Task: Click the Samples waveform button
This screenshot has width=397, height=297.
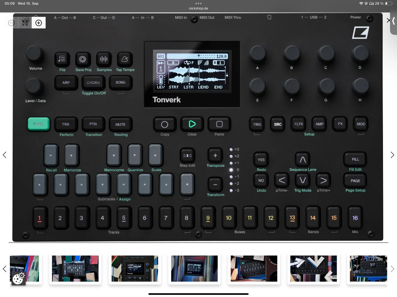Action: [104, 59]
